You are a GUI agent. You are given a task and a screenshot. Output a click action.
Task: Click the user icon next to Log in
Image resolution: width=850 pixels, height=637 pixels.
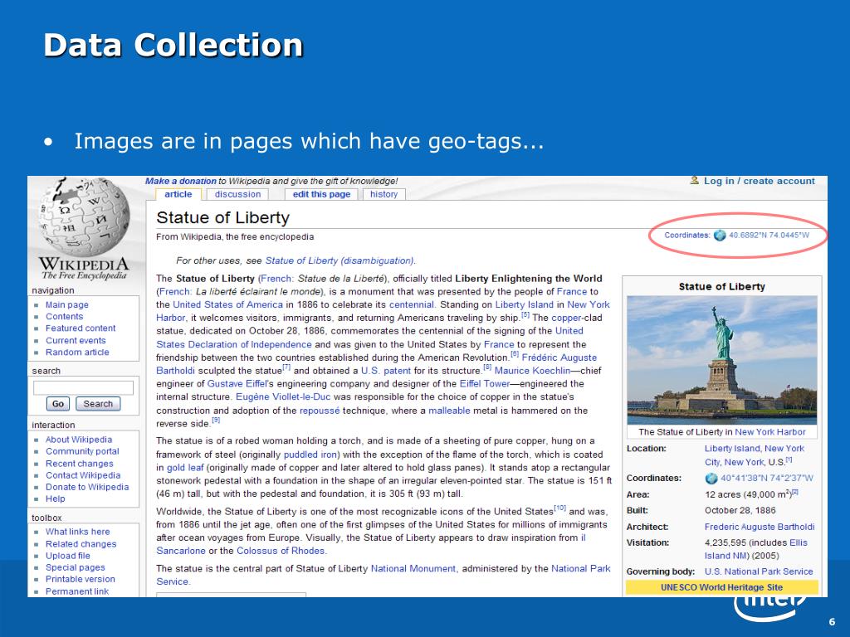(x=695, y=180)
